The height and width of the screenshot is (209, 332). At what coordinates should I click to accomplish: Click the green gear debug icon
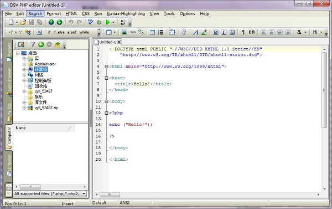click(x=99, y=22)
